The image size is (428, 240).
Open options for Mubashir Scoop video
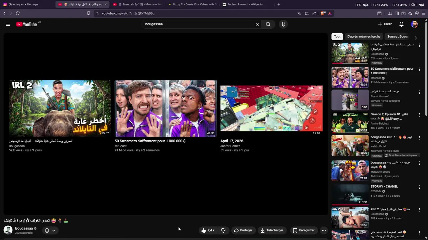(x=419, y=163)
